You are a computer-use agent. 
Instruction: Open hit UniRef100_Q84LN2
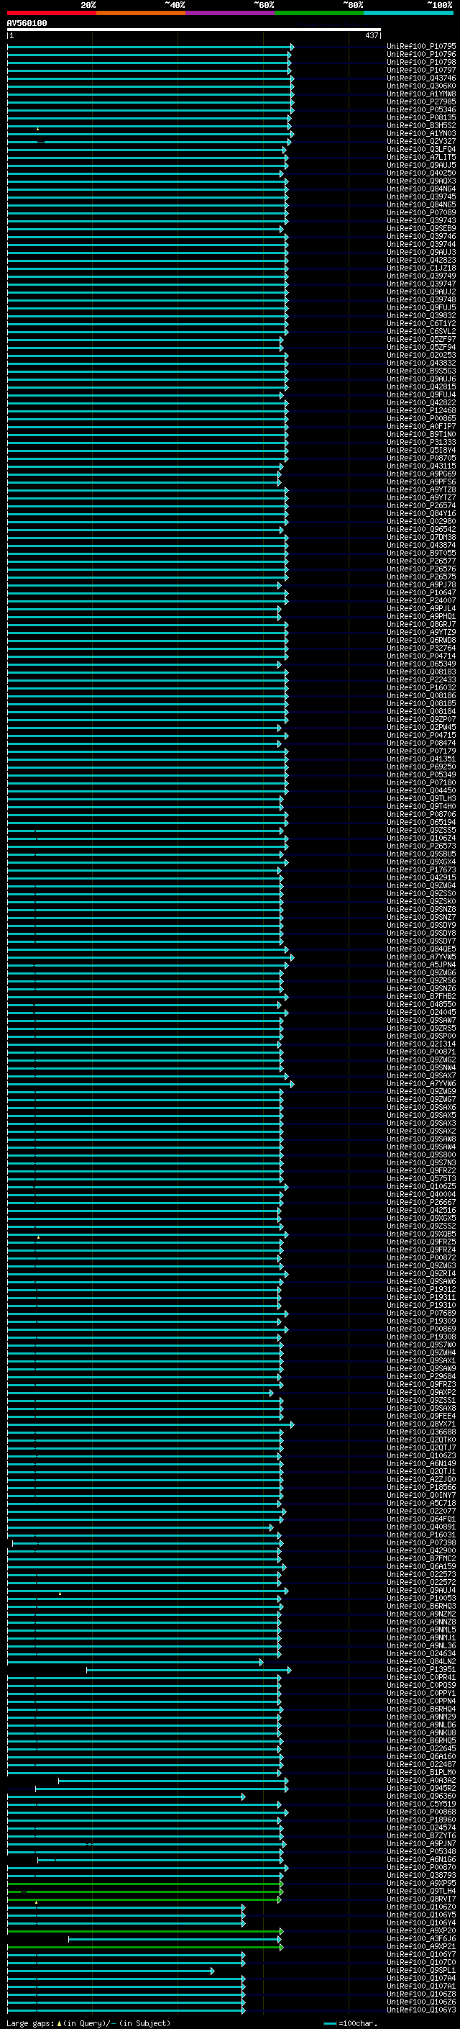(421, 1662)
